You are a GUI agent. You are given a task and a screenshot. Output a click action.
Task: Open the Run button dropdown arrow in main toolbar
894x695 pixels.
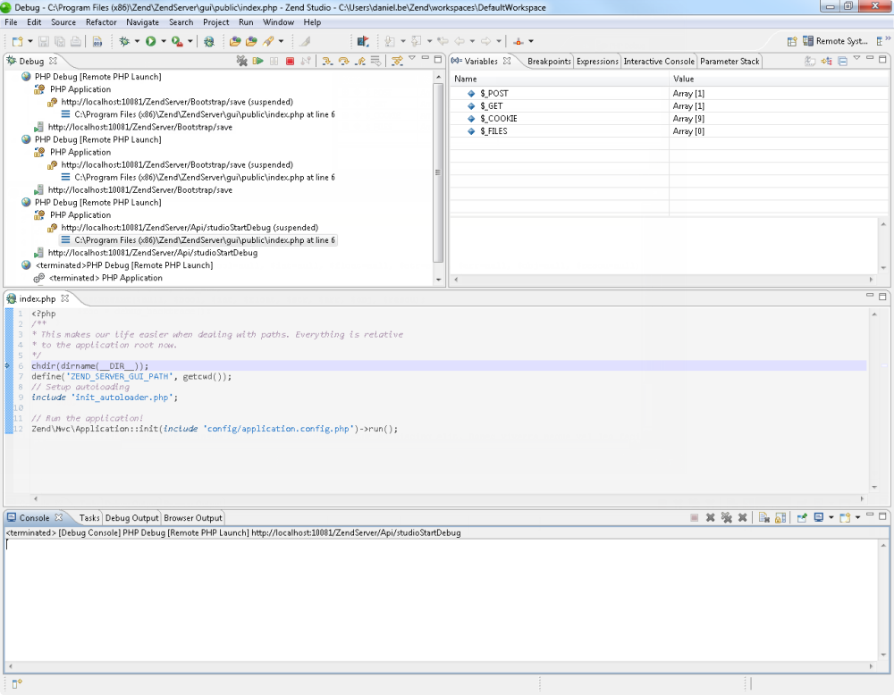[x=163, y=41]
